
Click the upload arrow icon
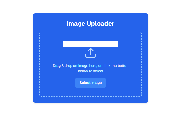click(x=91, y=53)
